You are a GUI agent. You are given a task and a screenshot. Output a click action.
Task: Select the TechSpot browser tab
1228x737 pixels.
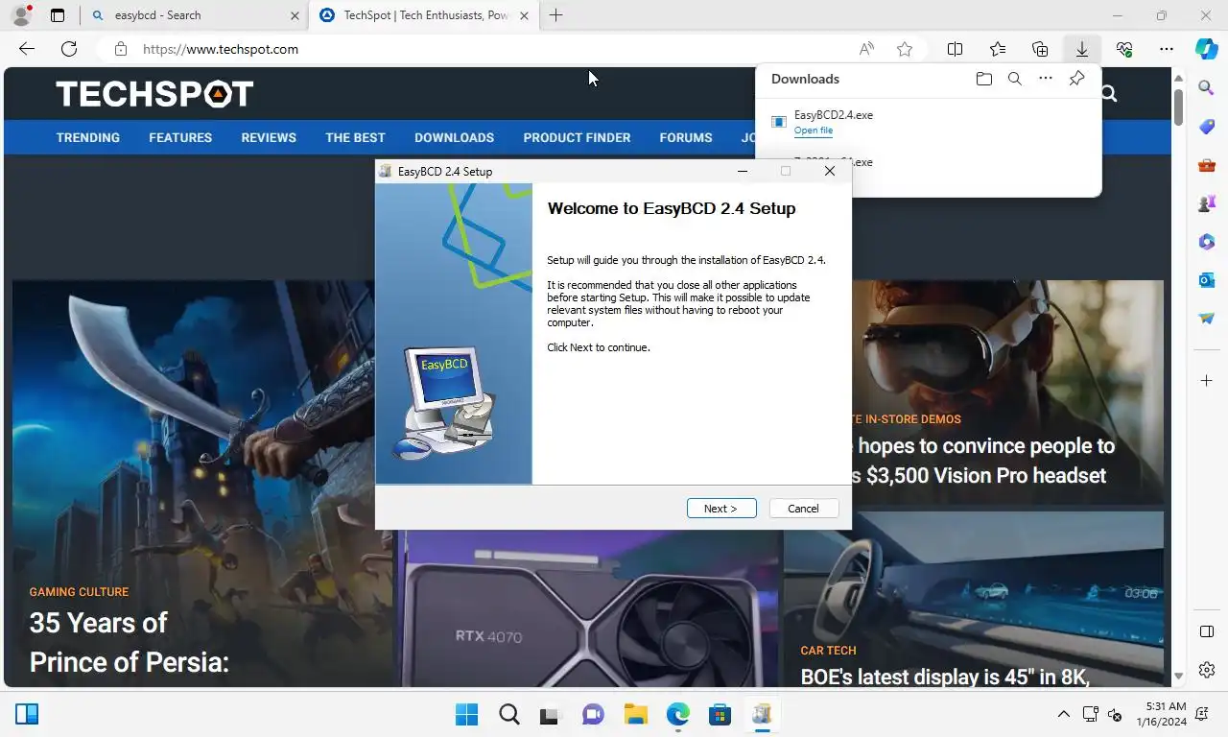[x=422, y=15]
